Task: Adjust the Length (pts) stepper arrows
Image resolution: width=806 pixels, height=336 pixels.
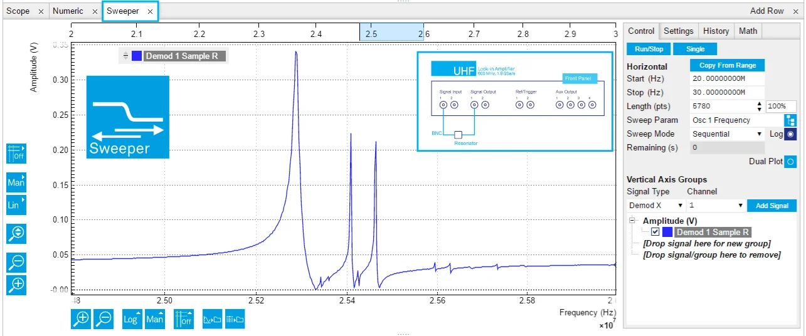Action: [x=760, y=107]
